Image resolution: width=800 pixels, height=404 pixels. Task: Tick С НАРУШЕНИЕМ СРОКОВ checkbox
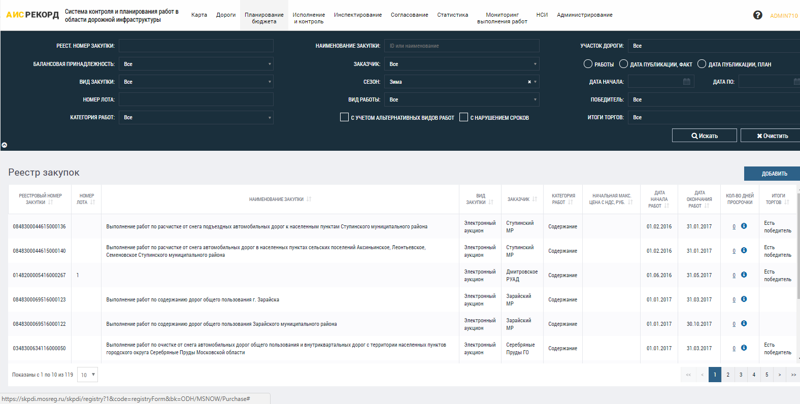(x=463, y=117)
